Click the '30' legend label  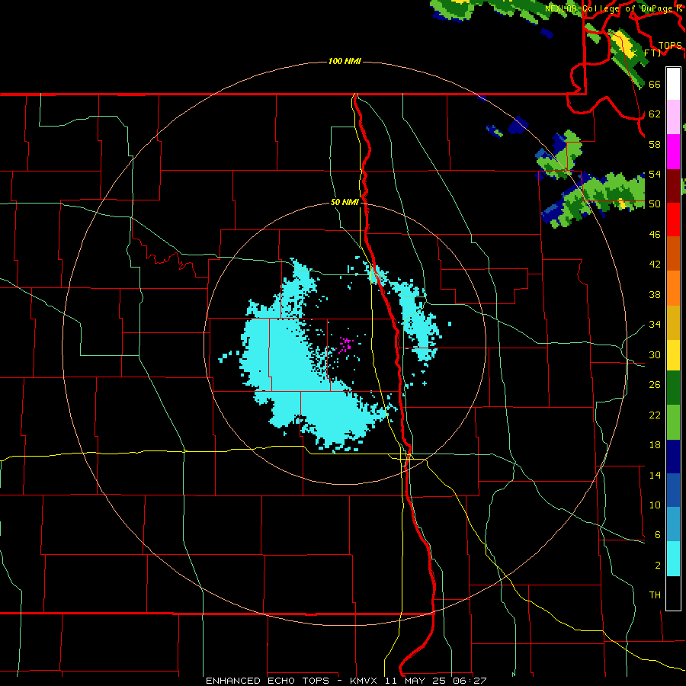tap(655, 354)
